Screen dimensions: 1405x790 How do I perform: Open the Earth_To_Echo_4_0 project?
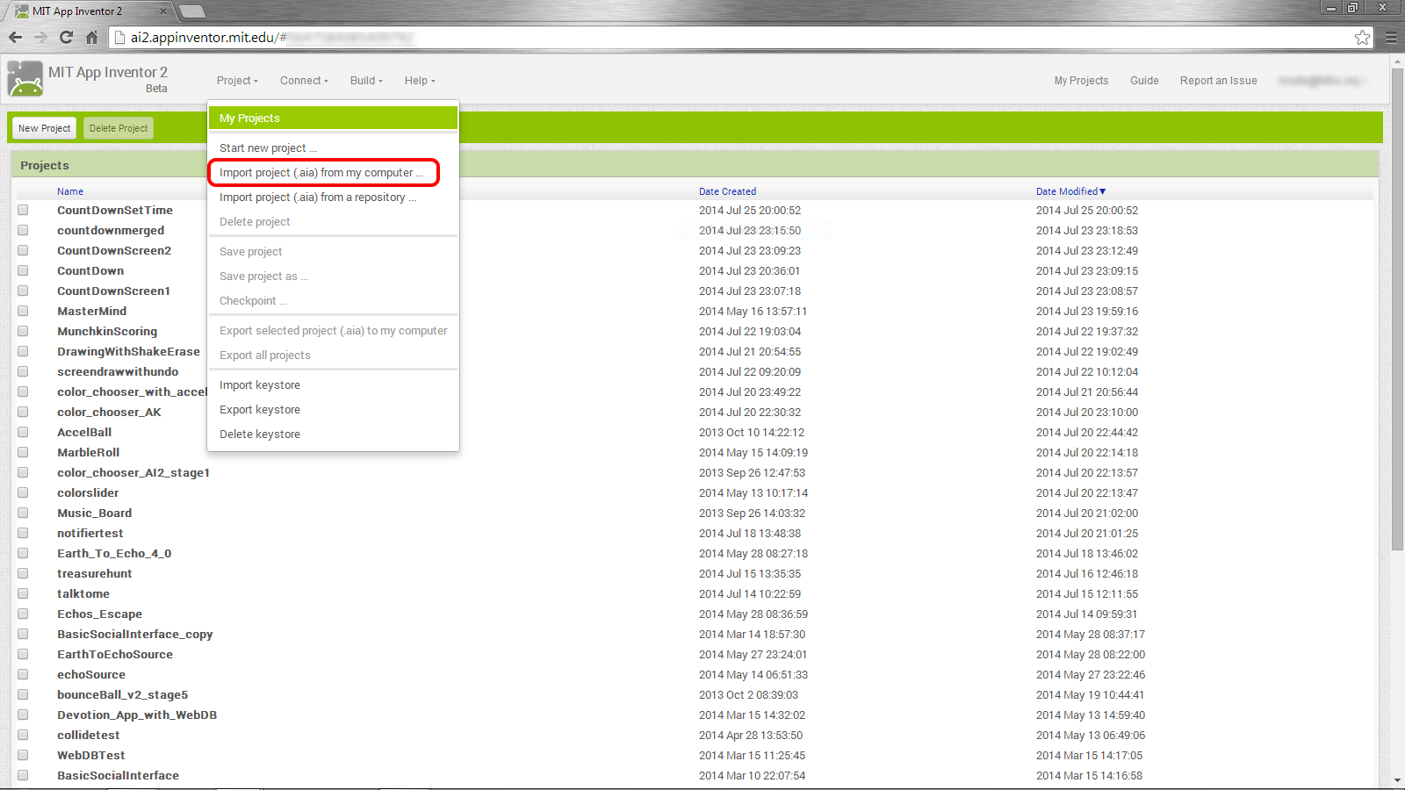114,554
